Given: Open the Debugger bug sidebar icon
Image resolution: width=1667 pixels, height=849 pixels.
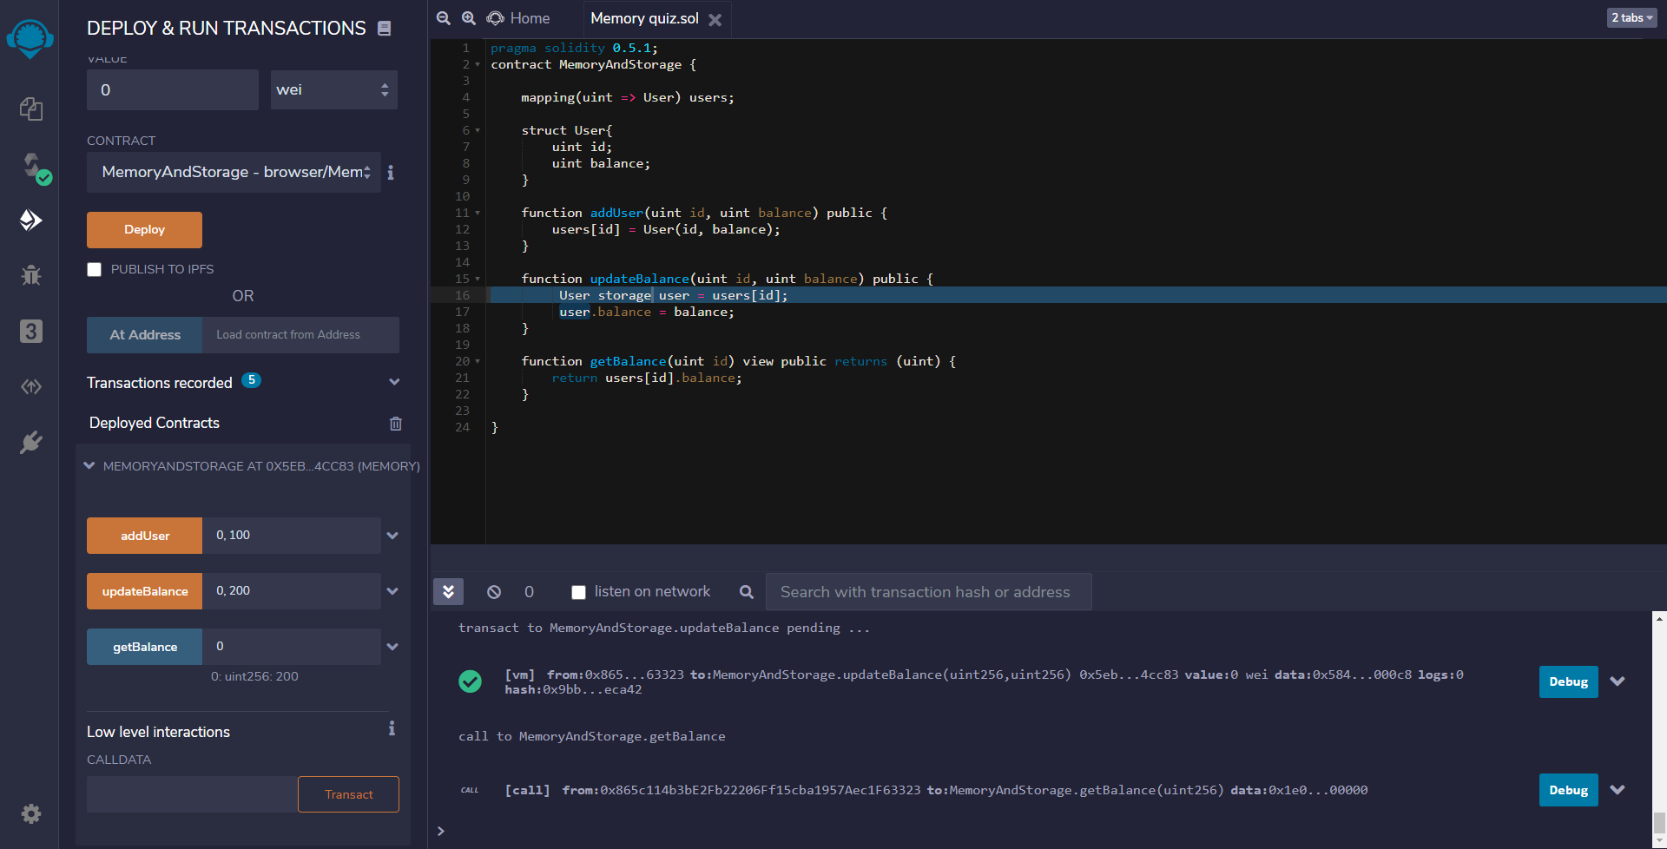Looking at the screenshot, I should tap(31, 275).
